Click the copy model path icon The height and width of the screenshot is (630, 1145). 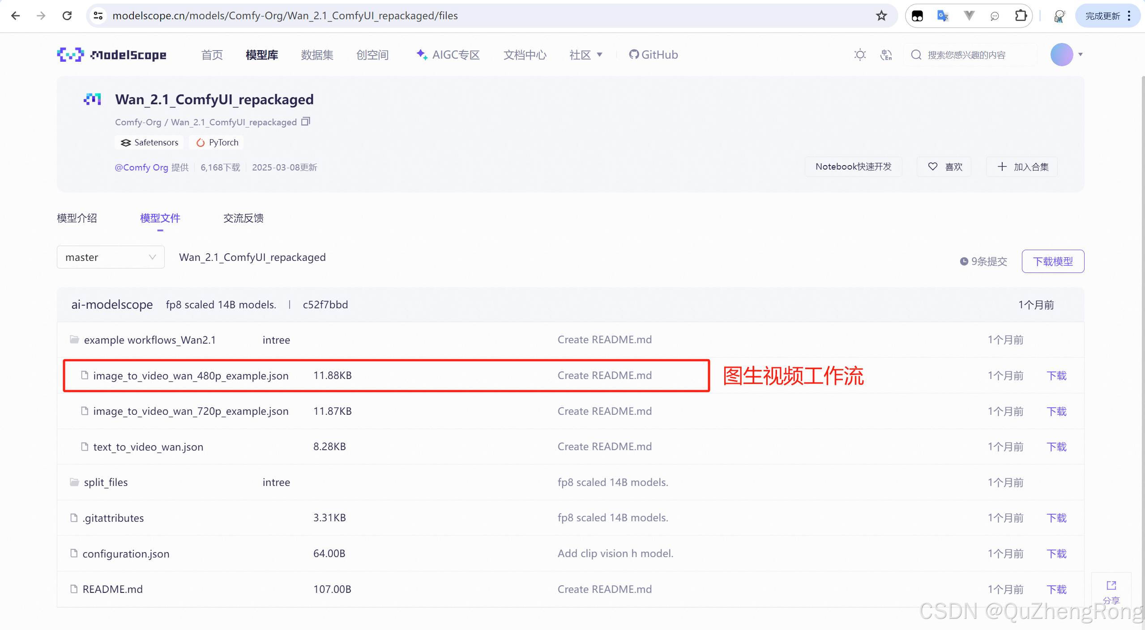click(306, 122)
